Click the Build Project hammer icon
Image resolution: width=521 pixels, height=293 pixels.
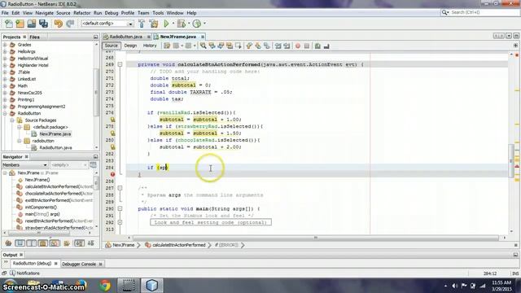[142, 24]
